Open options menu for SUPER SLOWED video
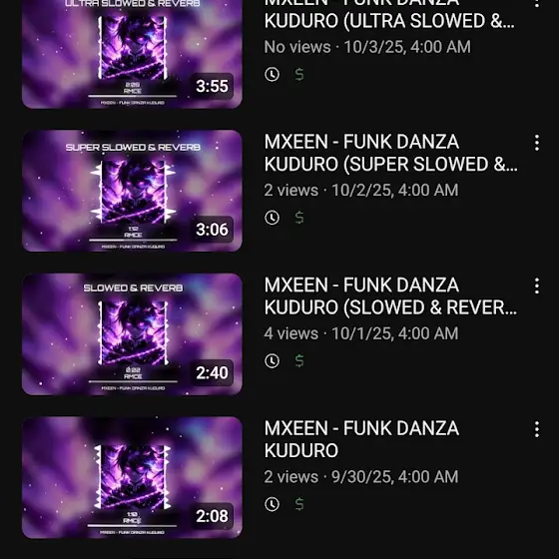Image resolution: width=559 pixels, height=559 pixels. click(x=537, y=143)
